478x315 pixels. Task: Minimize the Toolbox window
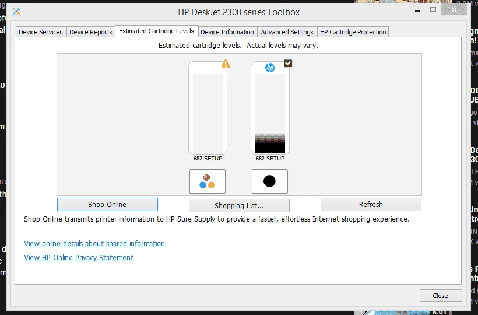pyautogui.click(x=417, y=11)
